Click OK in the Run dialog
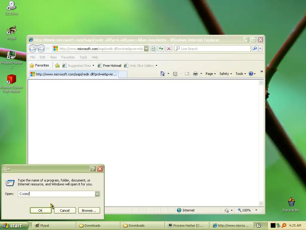This screenshot has height=230, width=306. click(x=41, y=211)
